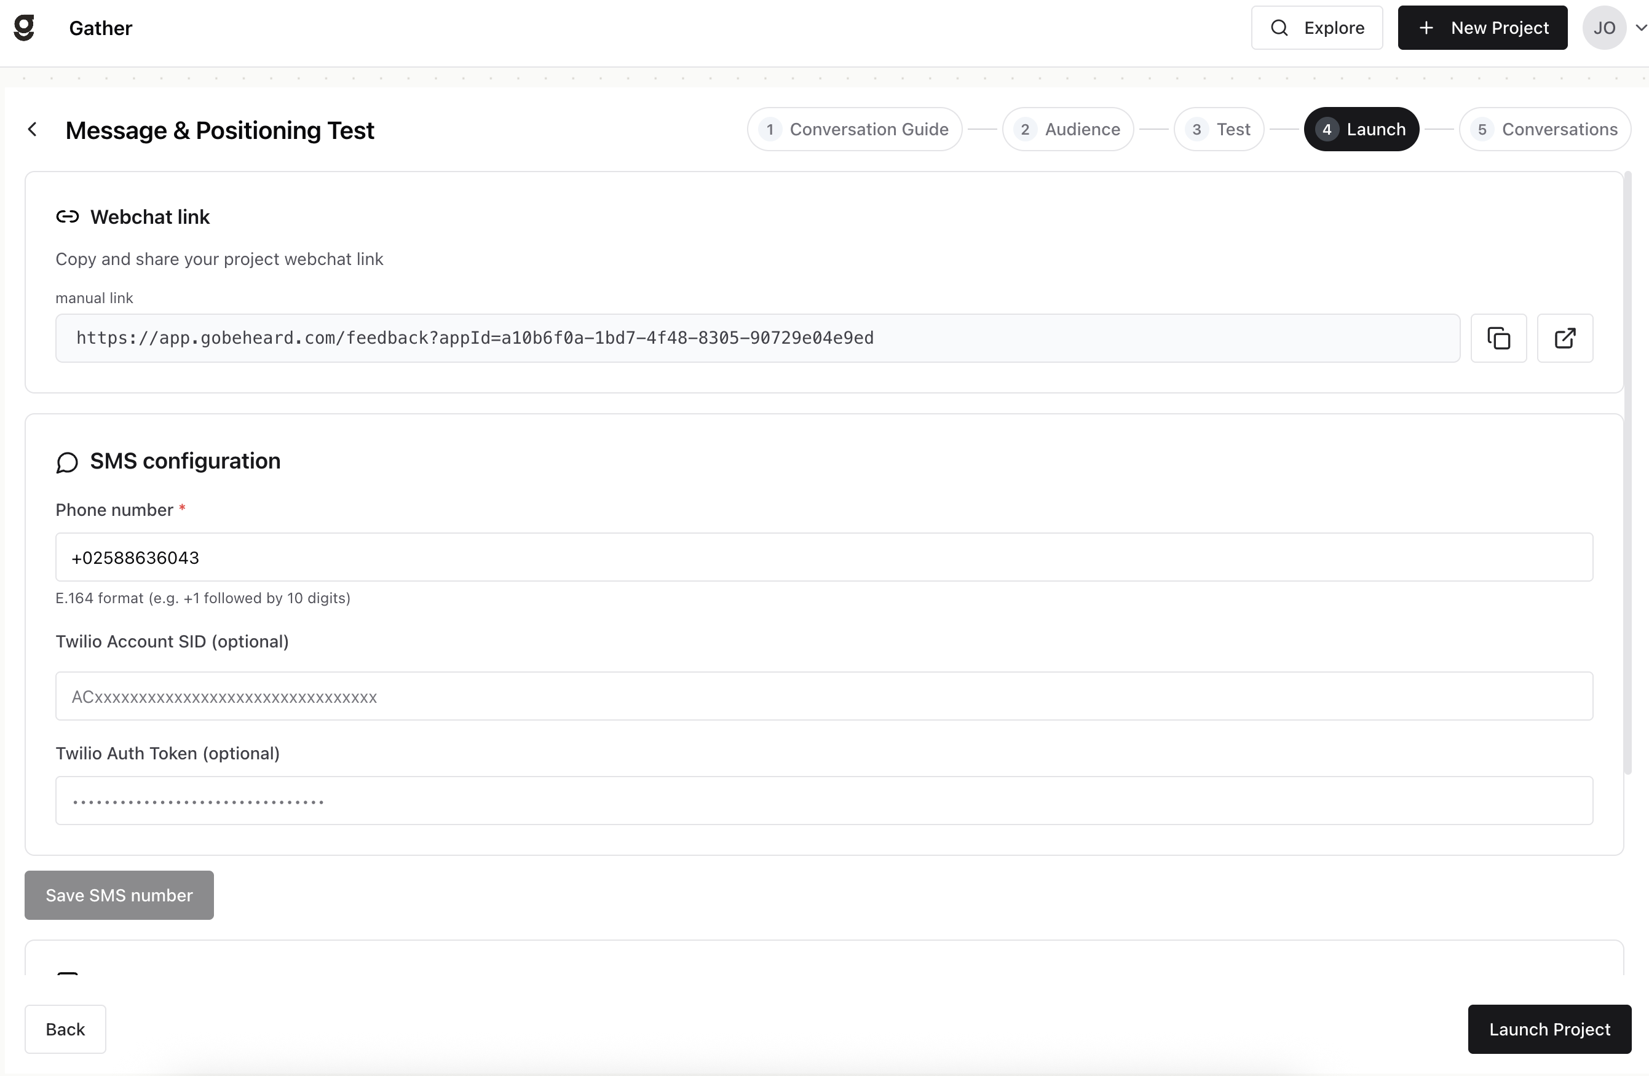Jump to the Conversations step
This screenshot has height=1076, width=1649.
pos(1545,129)
